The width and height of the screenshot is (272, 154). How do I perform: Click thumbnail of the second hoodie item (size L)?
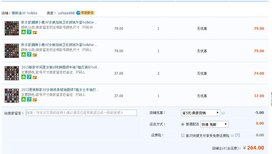12,51
